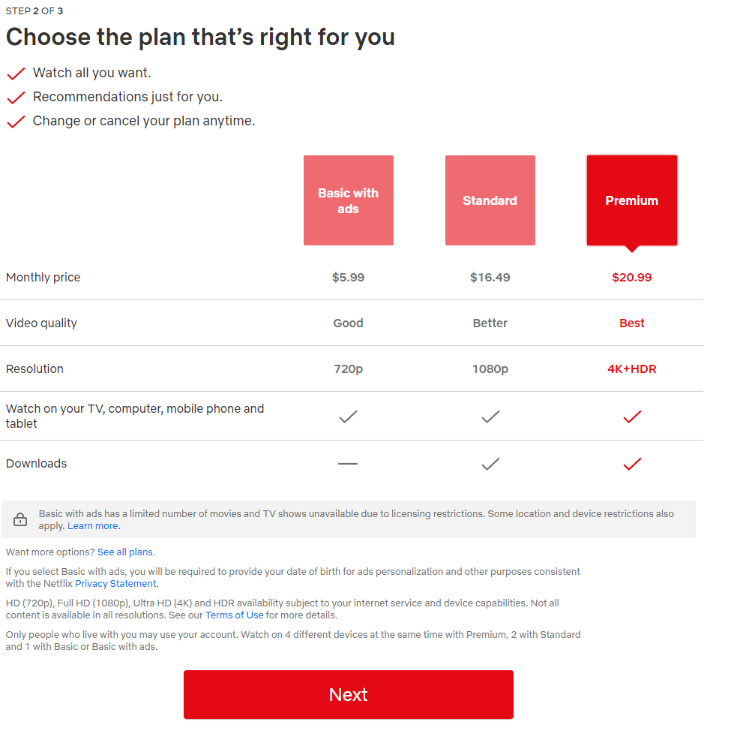Click the "Monthly price" row label
Image resolution: width=743 pixels, height=746 pixels.
pyautogui.click(x=43, y=277)
